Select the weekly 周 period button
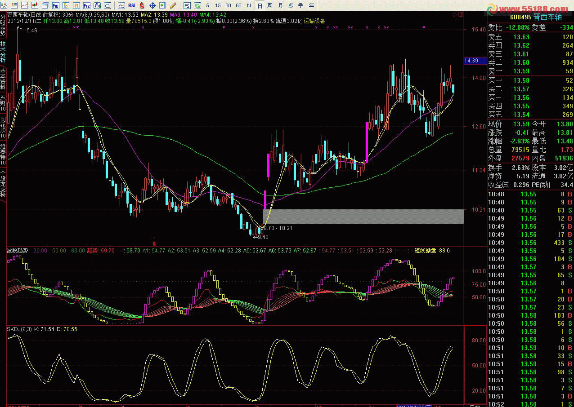Viewport: 574px width, 407px height. [269, 5]
